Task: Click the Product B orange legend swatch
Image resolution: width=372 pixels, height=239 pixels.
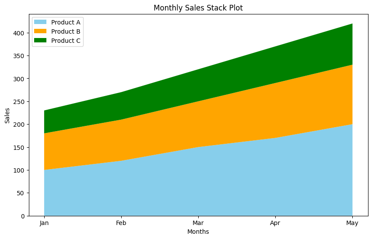Action: [41, 31]
